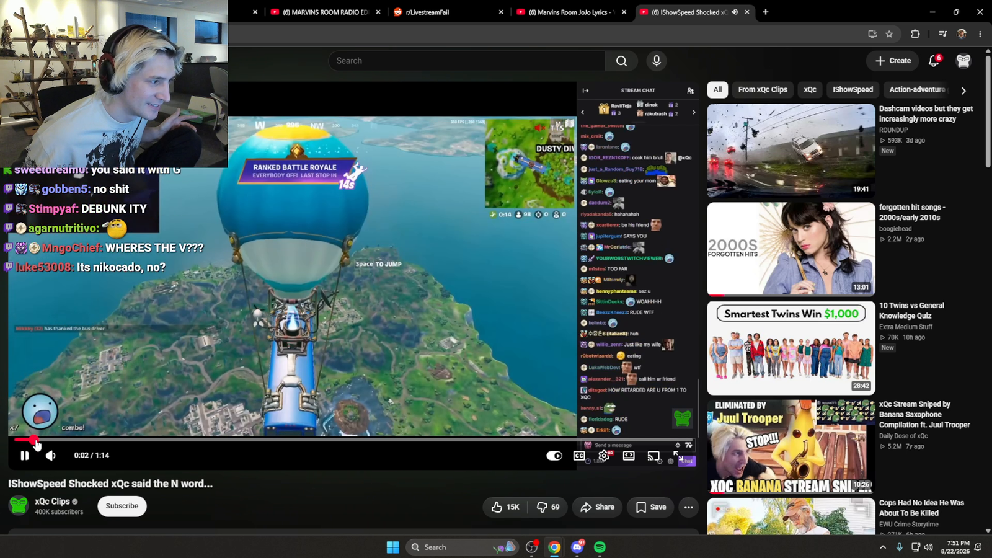992x558 pixels.
Task: Open the Windows Start menu
Action: pos(392,547)
